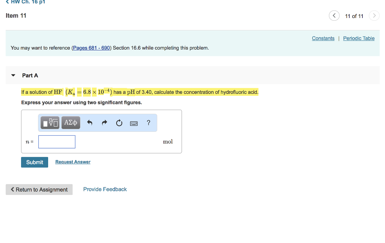Submit the answer
The width and height of the screenshot is (385, 243).
pyautogui.click(x=34, y=162)
